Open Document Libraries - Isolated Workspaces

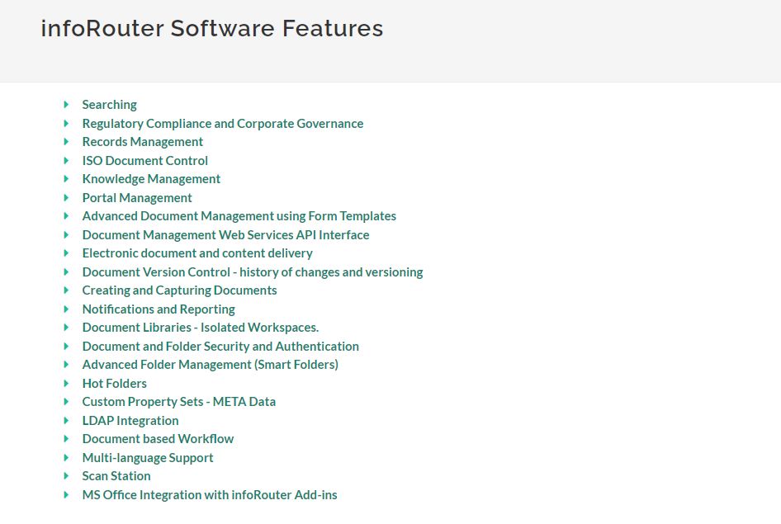coord(201,327)
